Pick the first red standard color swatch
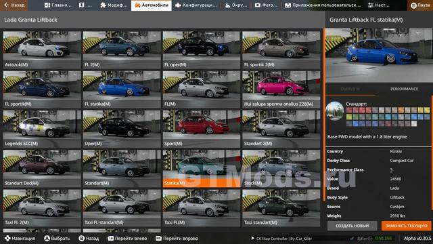This screenshot has width=433, height=244. 349,110
